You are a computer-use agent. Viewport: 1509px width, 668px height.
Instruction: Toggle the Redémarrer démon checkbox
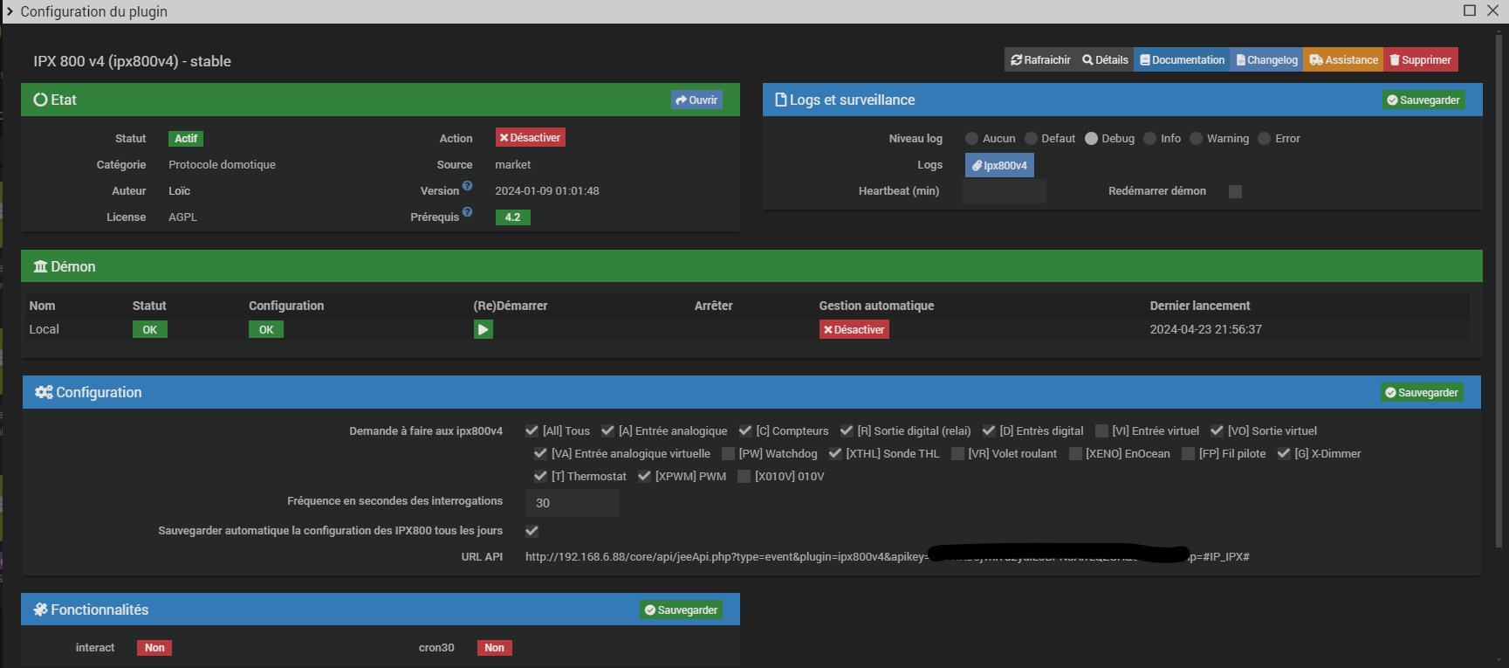1235,191
